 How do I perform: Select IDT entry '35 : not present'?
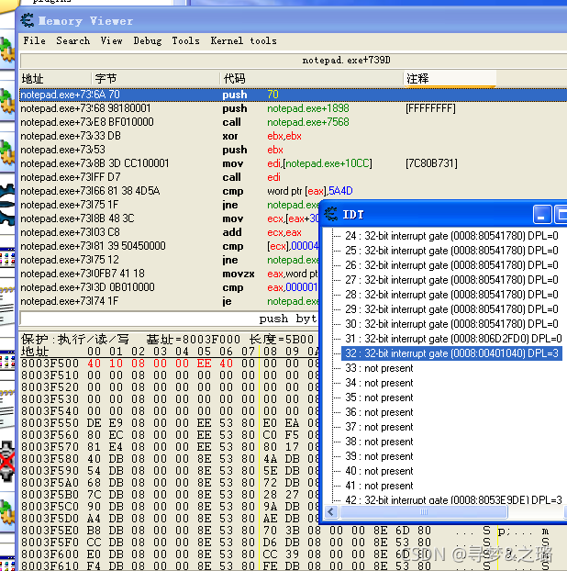click(x=379, y=397)
